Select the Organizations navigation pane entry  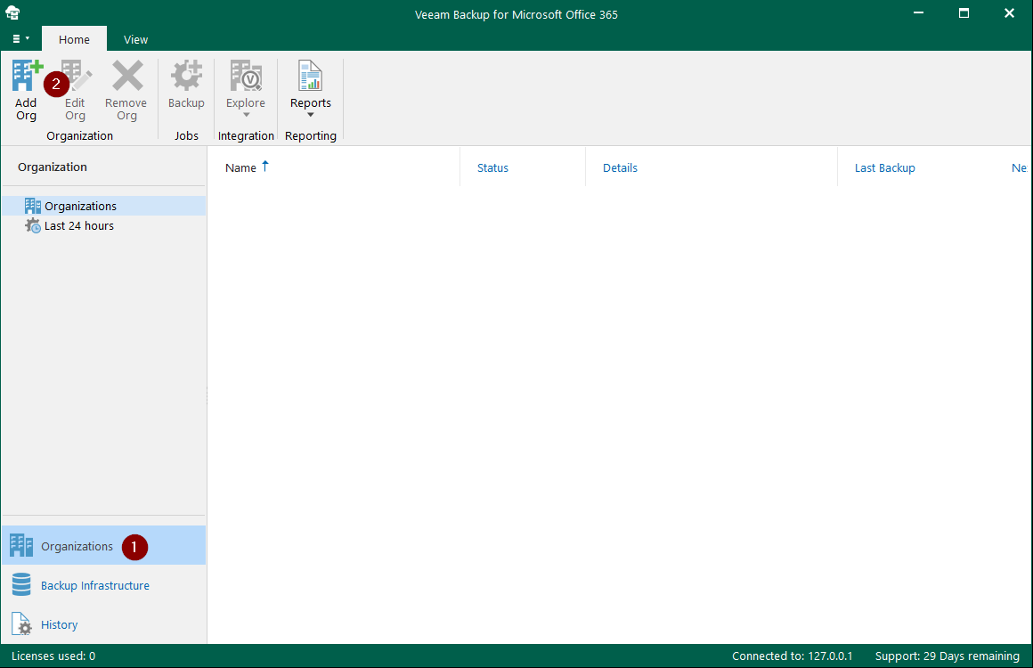coord(104,545)
